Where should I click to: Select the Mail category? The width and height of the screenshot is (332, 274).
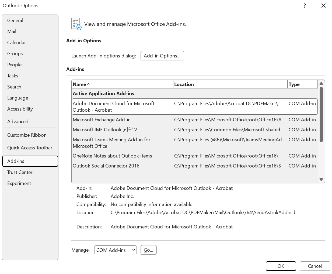click(30, 32)
